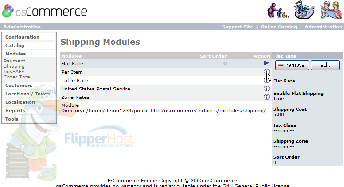This screenshot has width=344, height=187.
Task: Click the Per Item info icon
Action: click(x=266, y=72)
